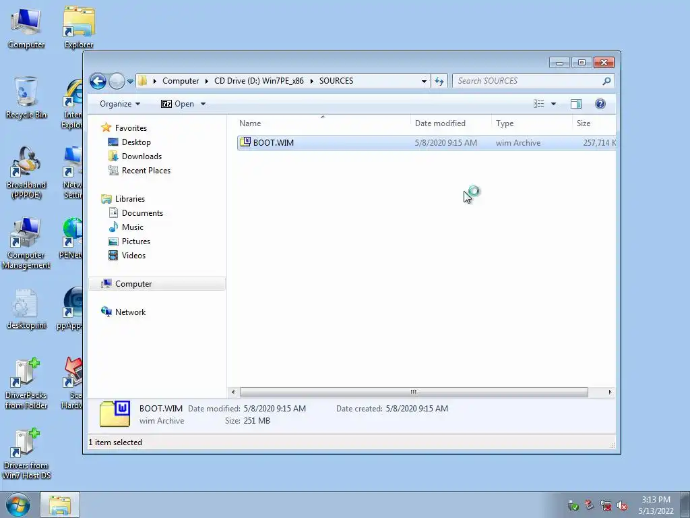
Task: Click the Back navigation arrow
Action: pos(98,81)
